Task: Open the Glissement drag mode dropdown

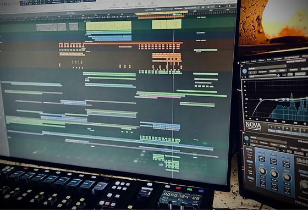Action: pos(192,8)
